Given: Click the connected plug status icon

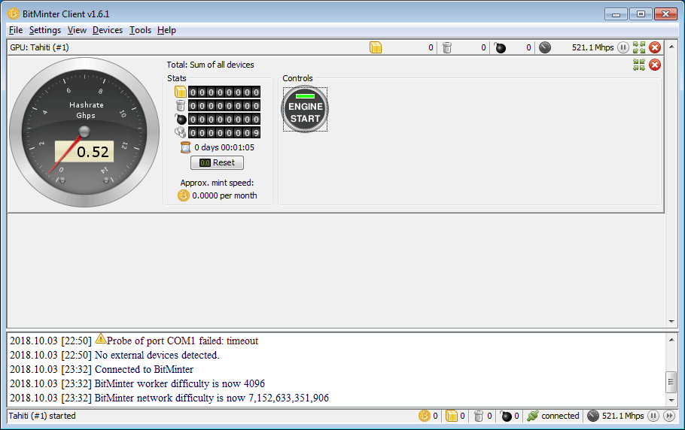Looking at the screenshot, I should [x=533, y=416].
